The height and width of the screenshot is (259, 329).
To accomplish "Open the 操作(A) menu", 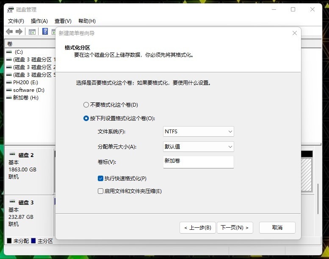I will point(39,21).
